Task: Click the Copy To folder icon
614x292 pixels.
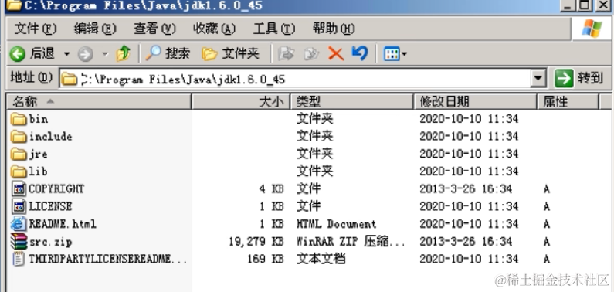Action: 312,54
